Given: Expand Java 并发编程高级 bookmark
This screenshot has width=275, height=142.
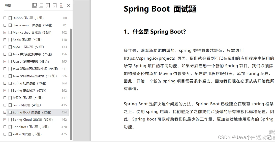Looking at the screenshot, I should click(x=5, y=62).
